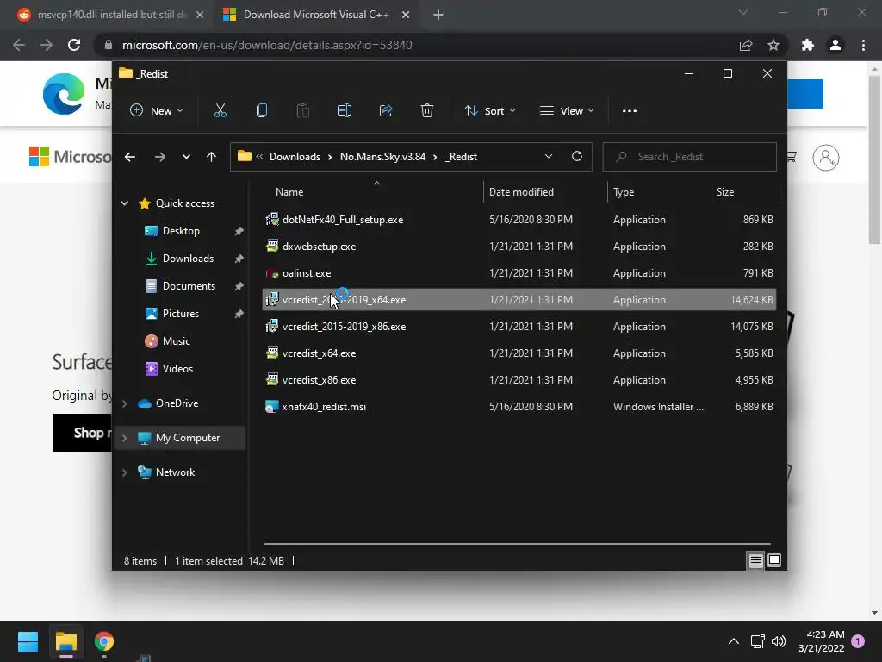The width and height of the screenshot is (882, 662).
Task: Open Windows Start menu
Action: (28, 641)
